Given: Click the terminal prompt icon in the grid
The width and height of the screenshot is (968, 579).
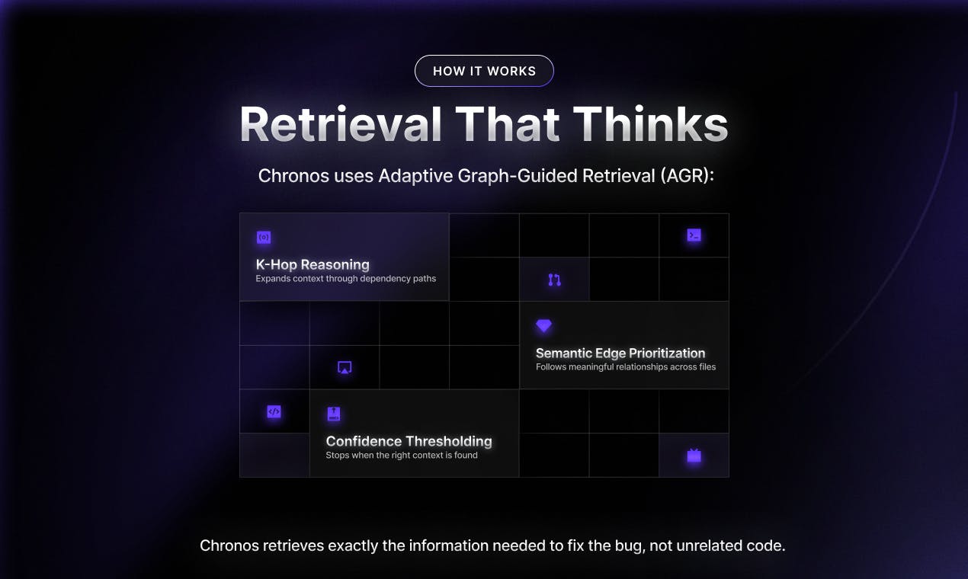Looking at the screenshot, I should tap(694, 235).
